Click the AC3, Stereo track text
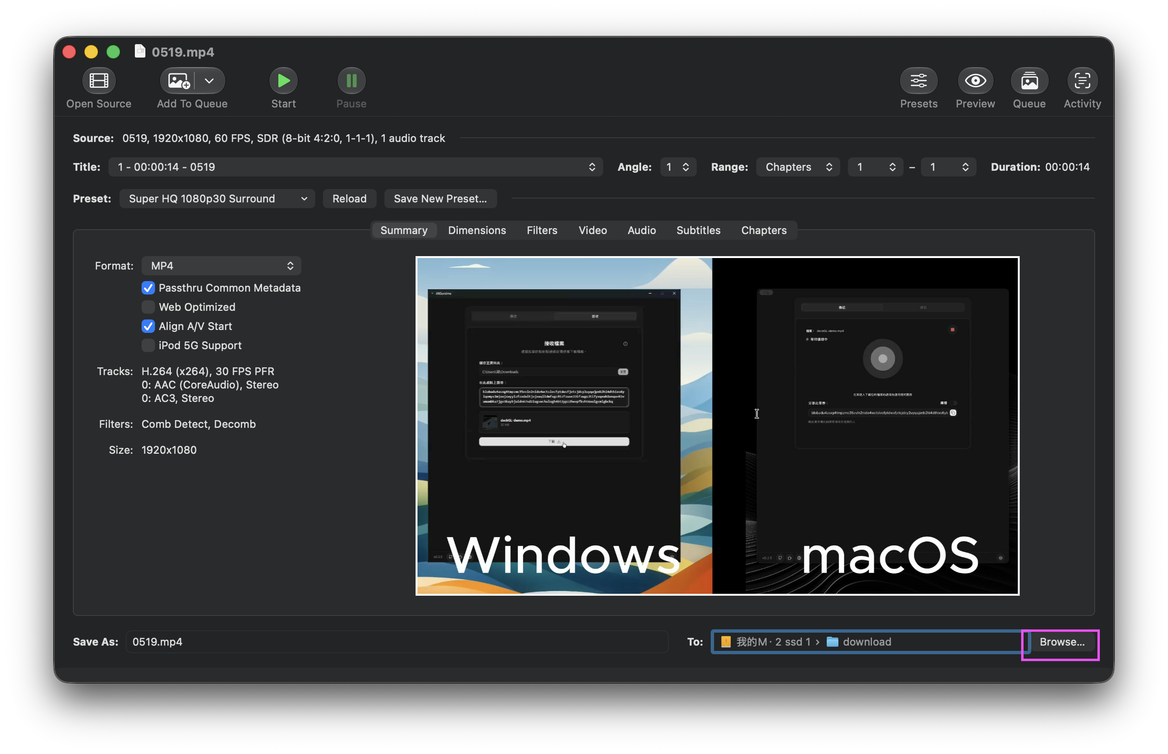Viewport: 1168px width, 754px height. coord(177,398)
